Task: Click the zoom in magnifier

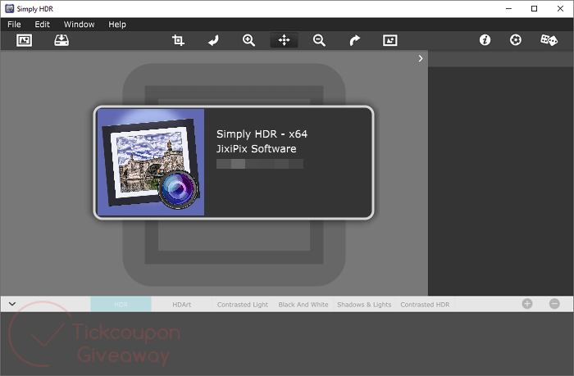Action: point(248,40)
